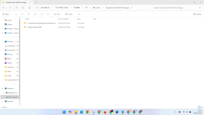Sort by Date modified column header
Screen dimensions: 204x115
coord(67,19)
